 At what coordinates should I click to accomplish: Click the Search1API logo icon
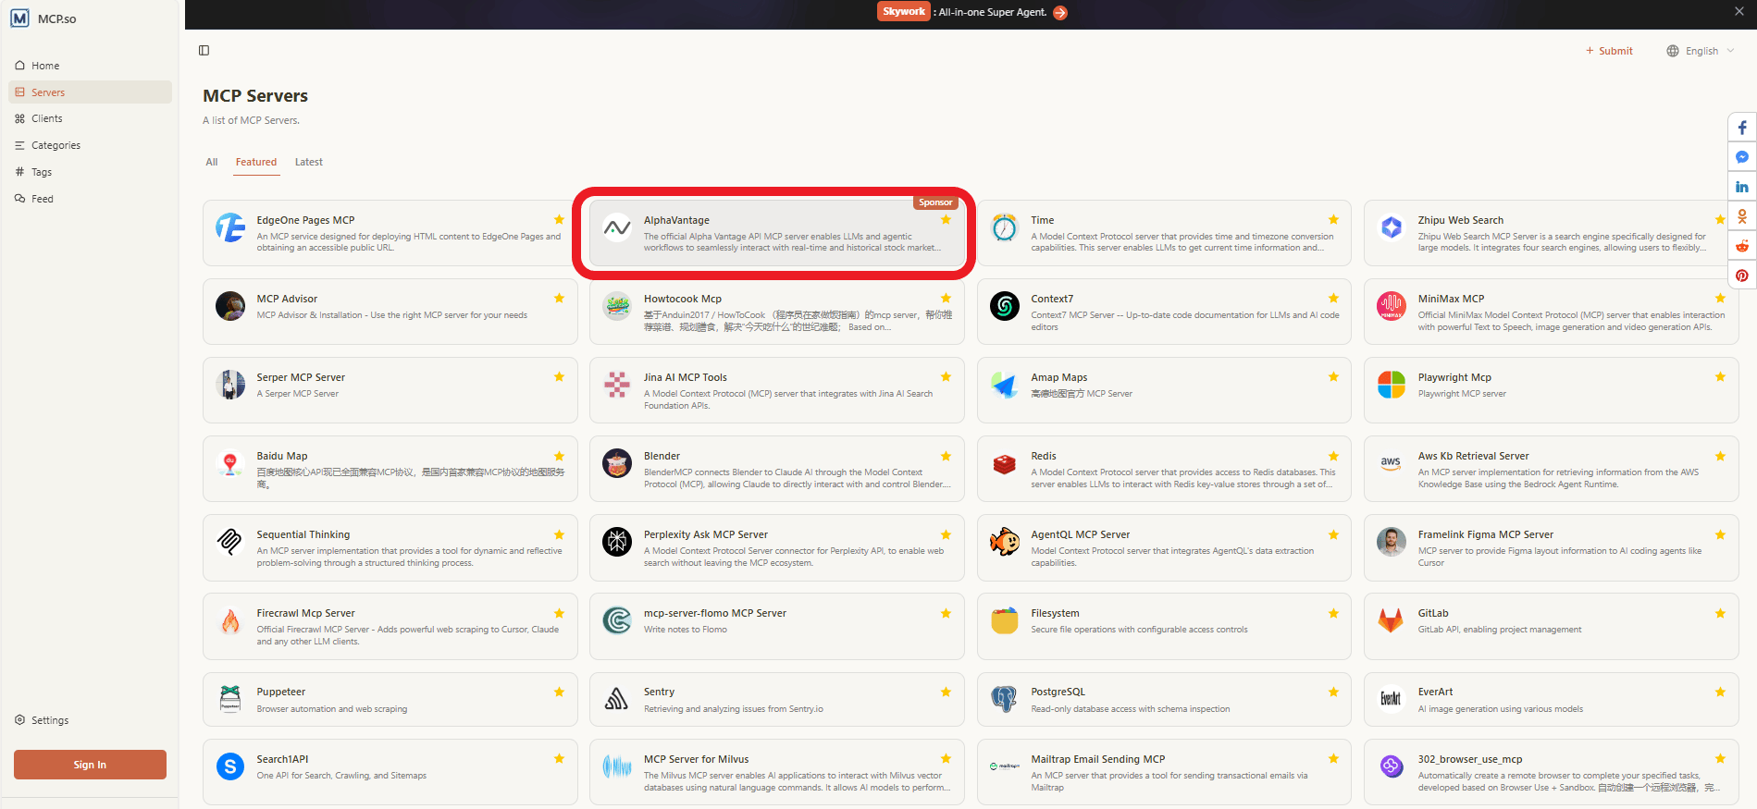coord(230,766)
